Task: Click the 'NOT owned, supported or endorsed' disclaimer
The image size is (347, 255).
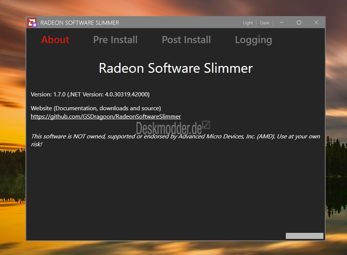Action: (x=176, y=140)
